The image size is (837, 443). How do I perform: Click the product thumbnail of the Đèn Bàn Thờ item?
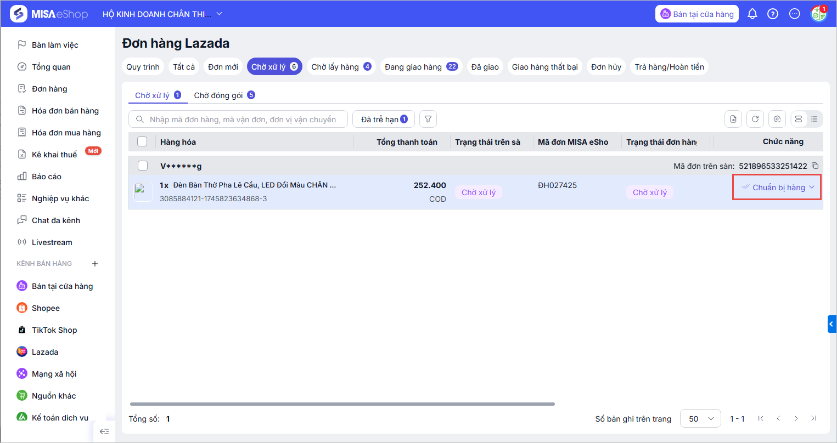[143, 192]
